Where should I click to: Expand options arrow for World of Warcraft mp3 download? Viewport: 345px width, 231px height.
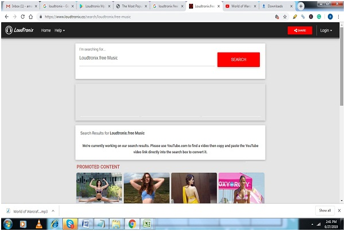[x=53, y=211]
